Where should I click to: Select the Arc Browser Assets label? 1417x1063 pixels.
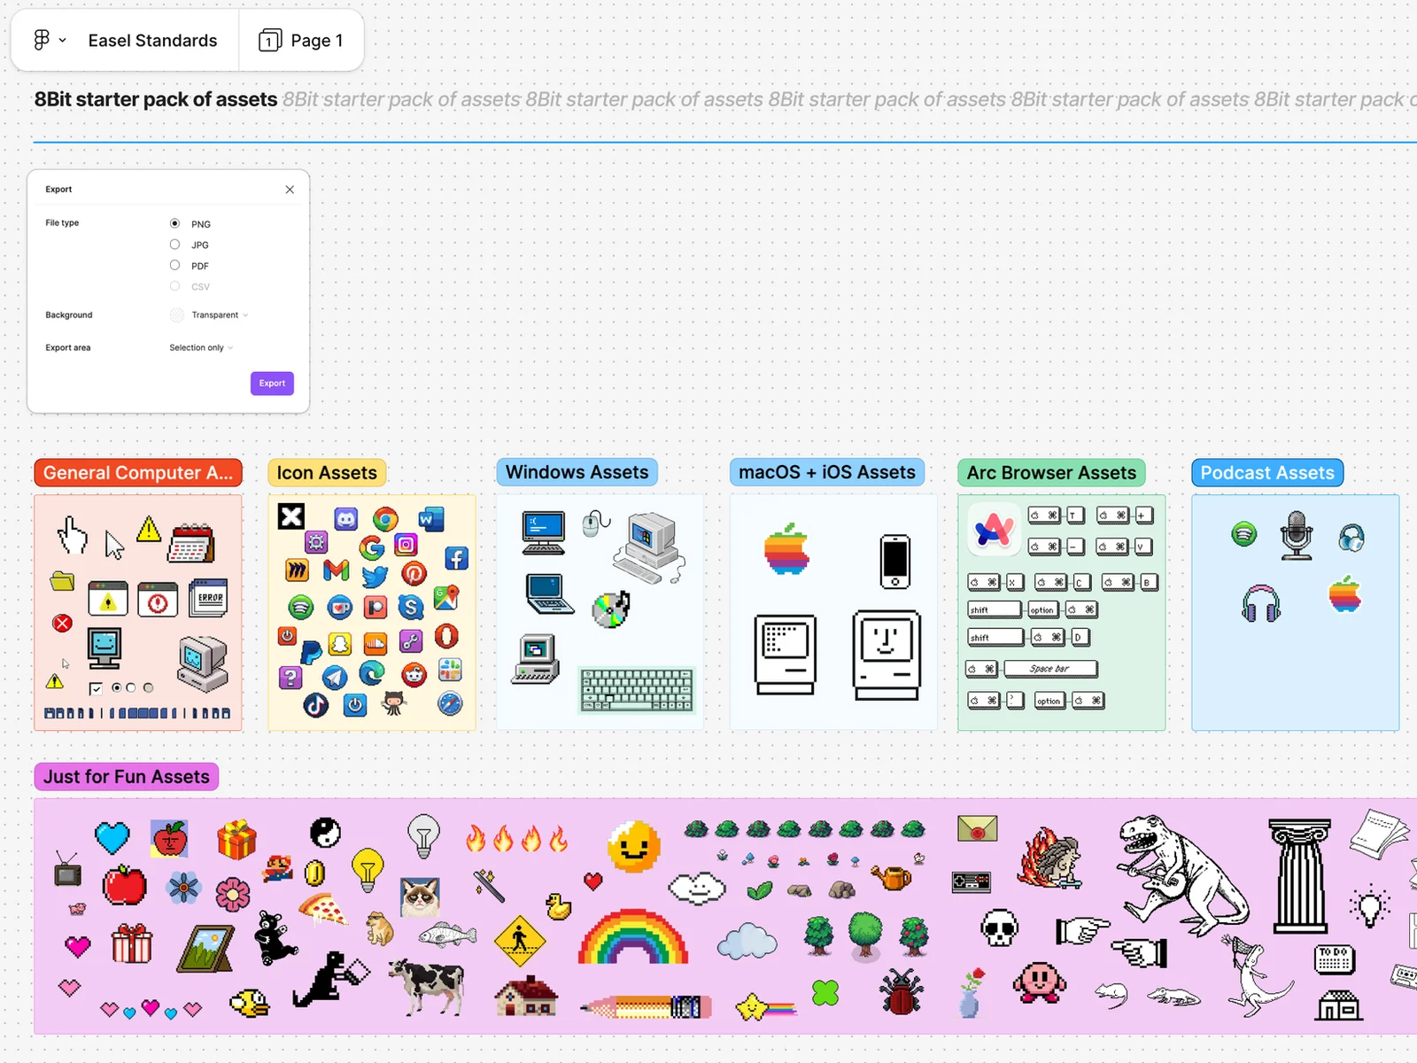tap(1051, 473)
